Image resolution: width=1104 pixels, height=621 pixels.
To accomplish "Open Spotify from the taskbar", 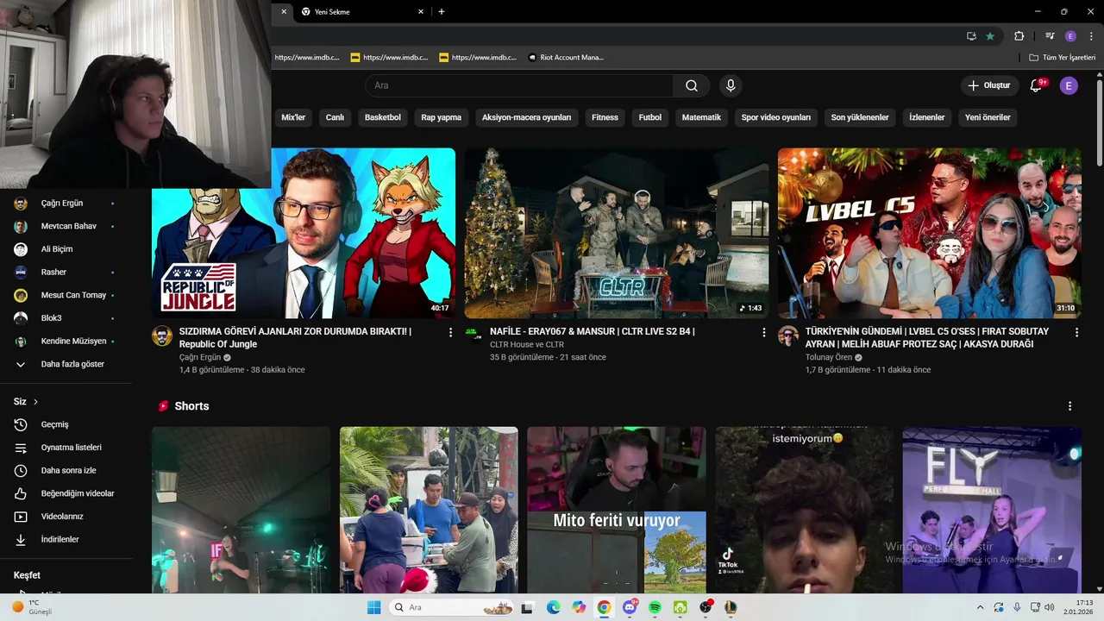I will [x=655, y=607].
